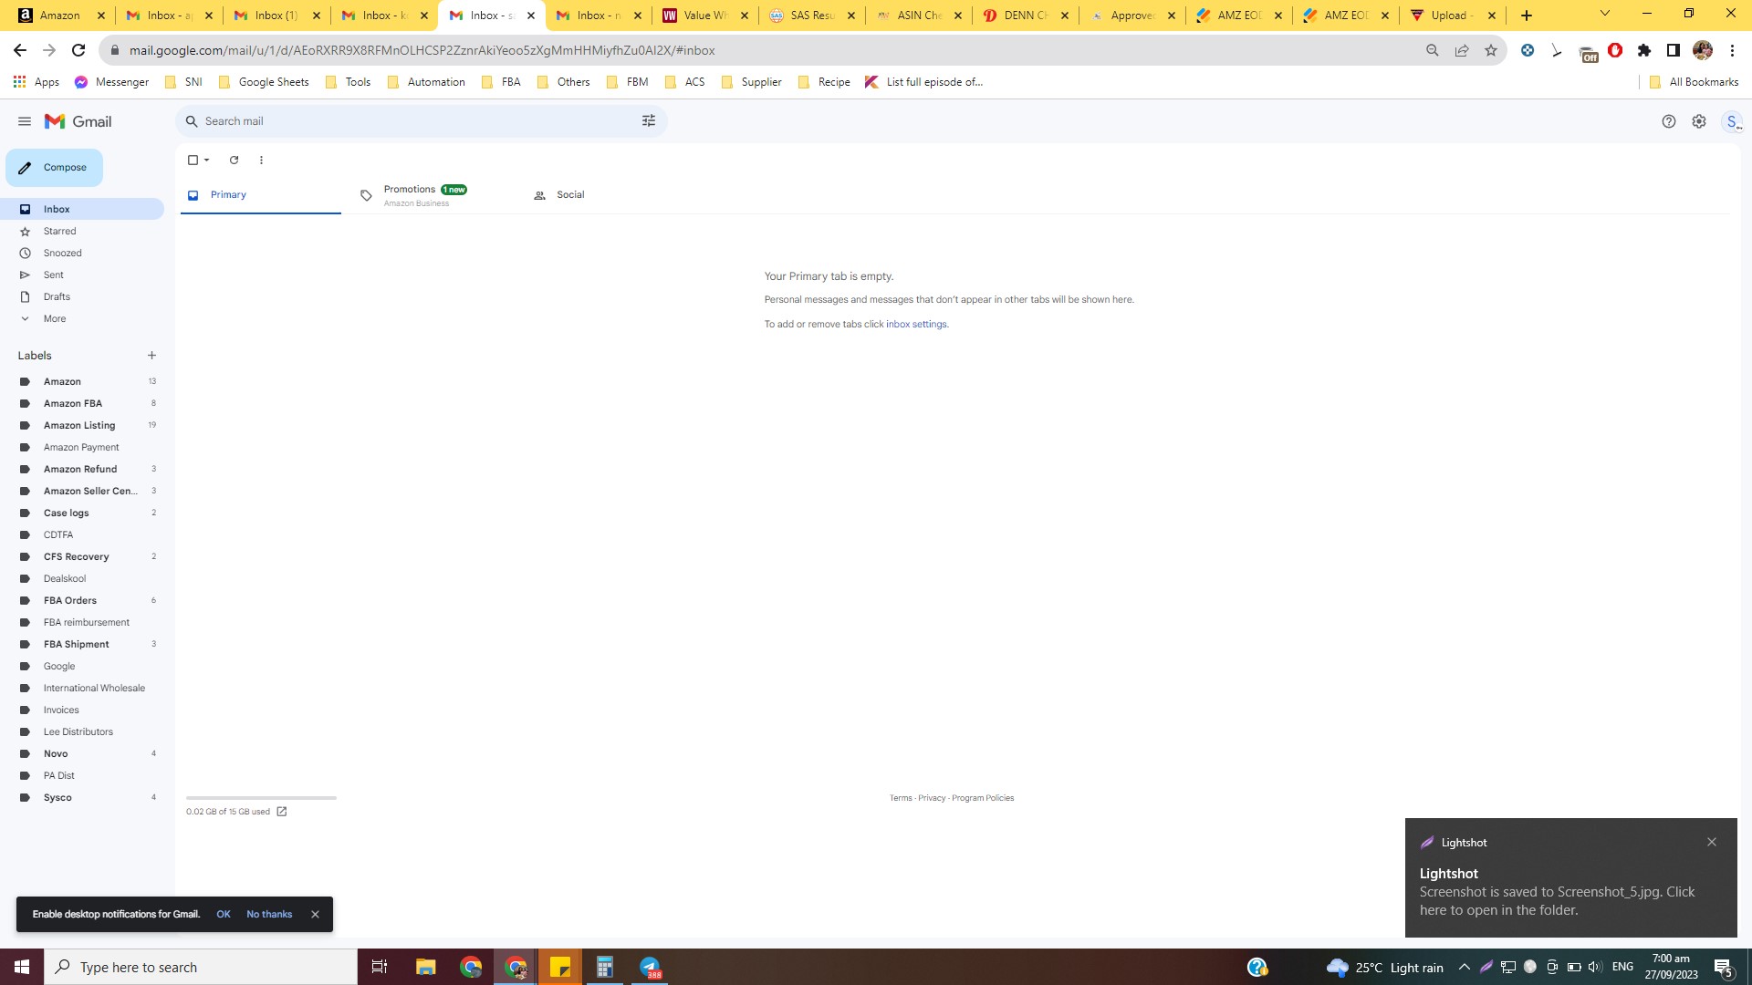Open File Explorer from taskbar
The width and height of the screenshot is (1752, 985).
[425, 967]
